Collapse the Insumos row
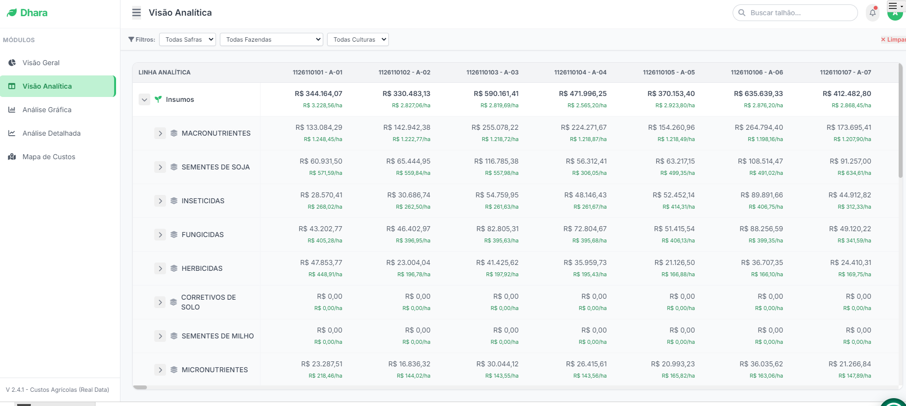 click(144, 99)
